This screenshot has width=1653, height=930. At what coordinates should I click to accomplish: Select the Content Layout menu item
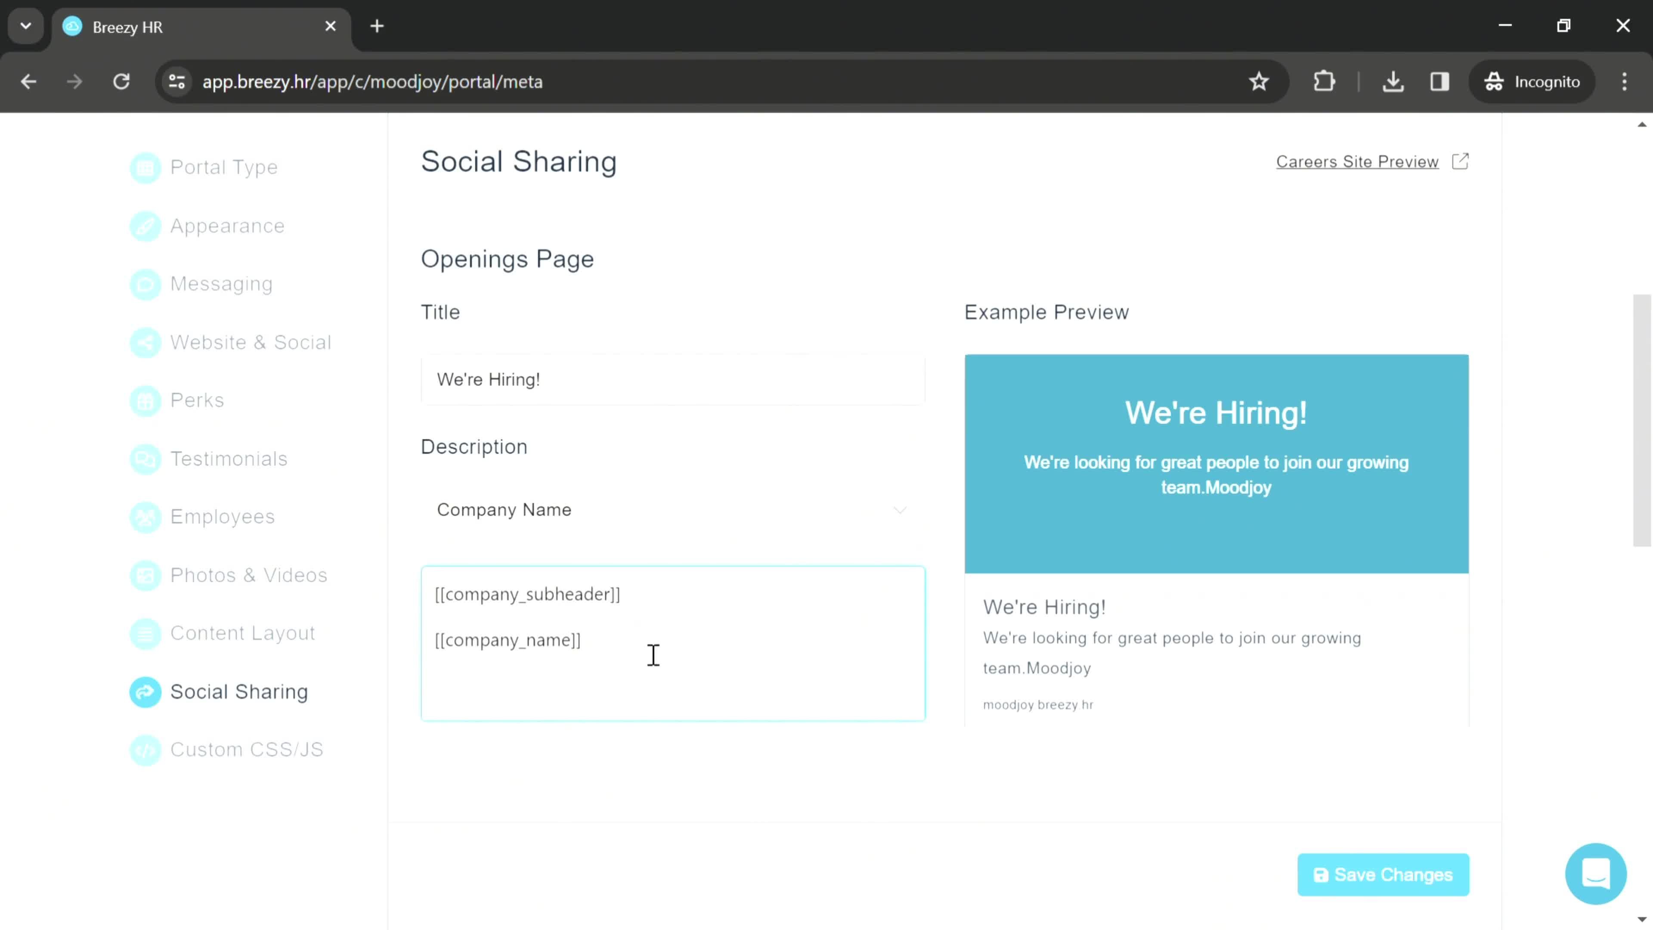tap(243, 632)
